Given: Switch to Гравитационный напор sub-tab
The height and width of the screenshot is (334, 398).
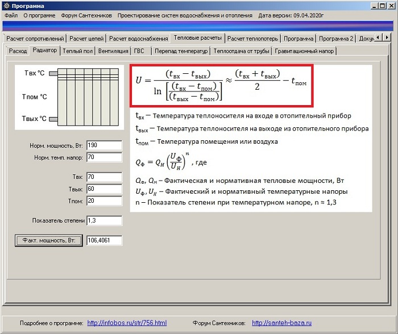Looking at the screenshot, I should [304, 51].
